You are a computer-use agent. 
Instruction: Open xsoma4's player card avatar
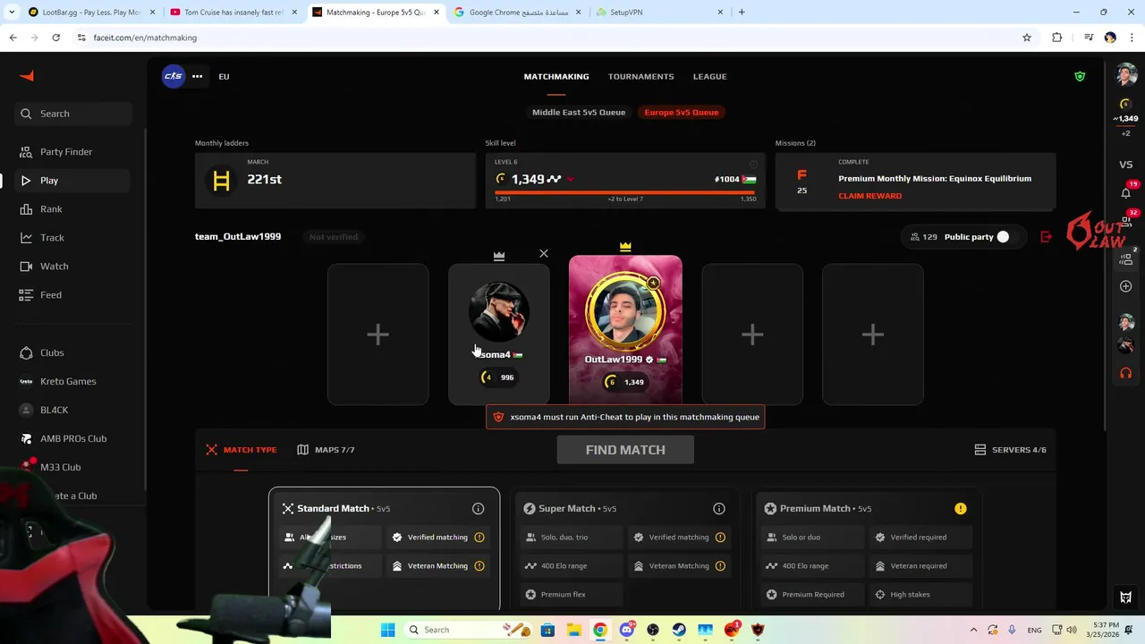point(499,311)
